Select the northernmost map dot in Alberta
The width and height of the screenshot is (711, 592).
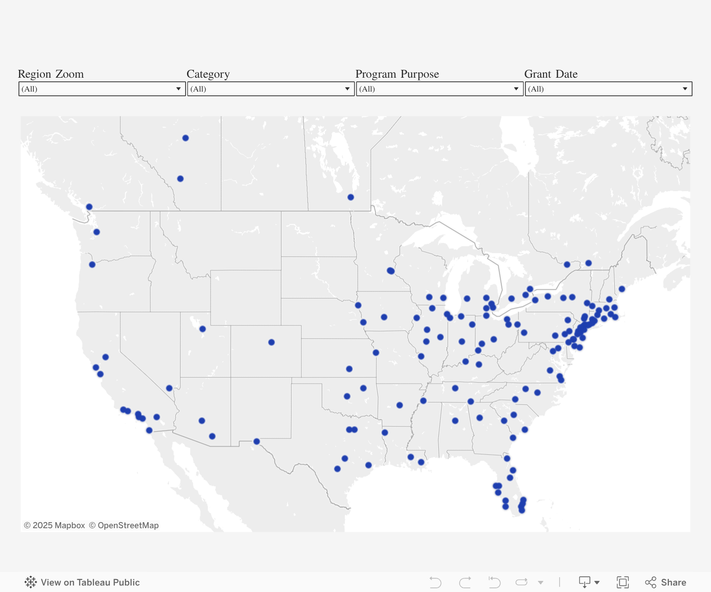(x=185, y=138)
